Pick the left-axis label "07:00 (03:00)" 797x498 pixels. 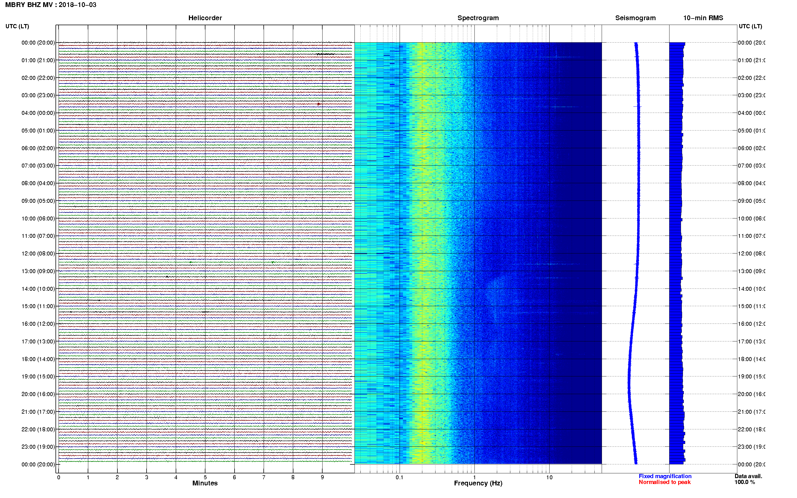(x=38, y=166)
